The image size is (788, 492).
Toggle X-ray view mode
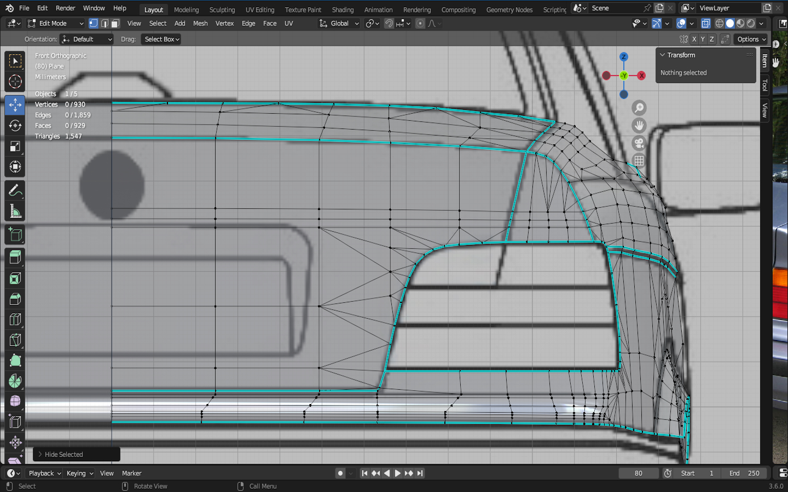pos(705,24)
